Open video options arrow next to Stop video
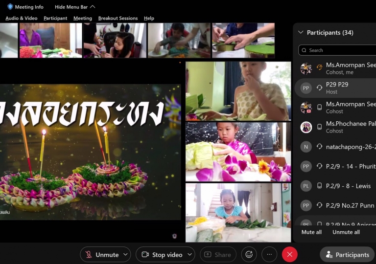376x264 pixels. 189,254
